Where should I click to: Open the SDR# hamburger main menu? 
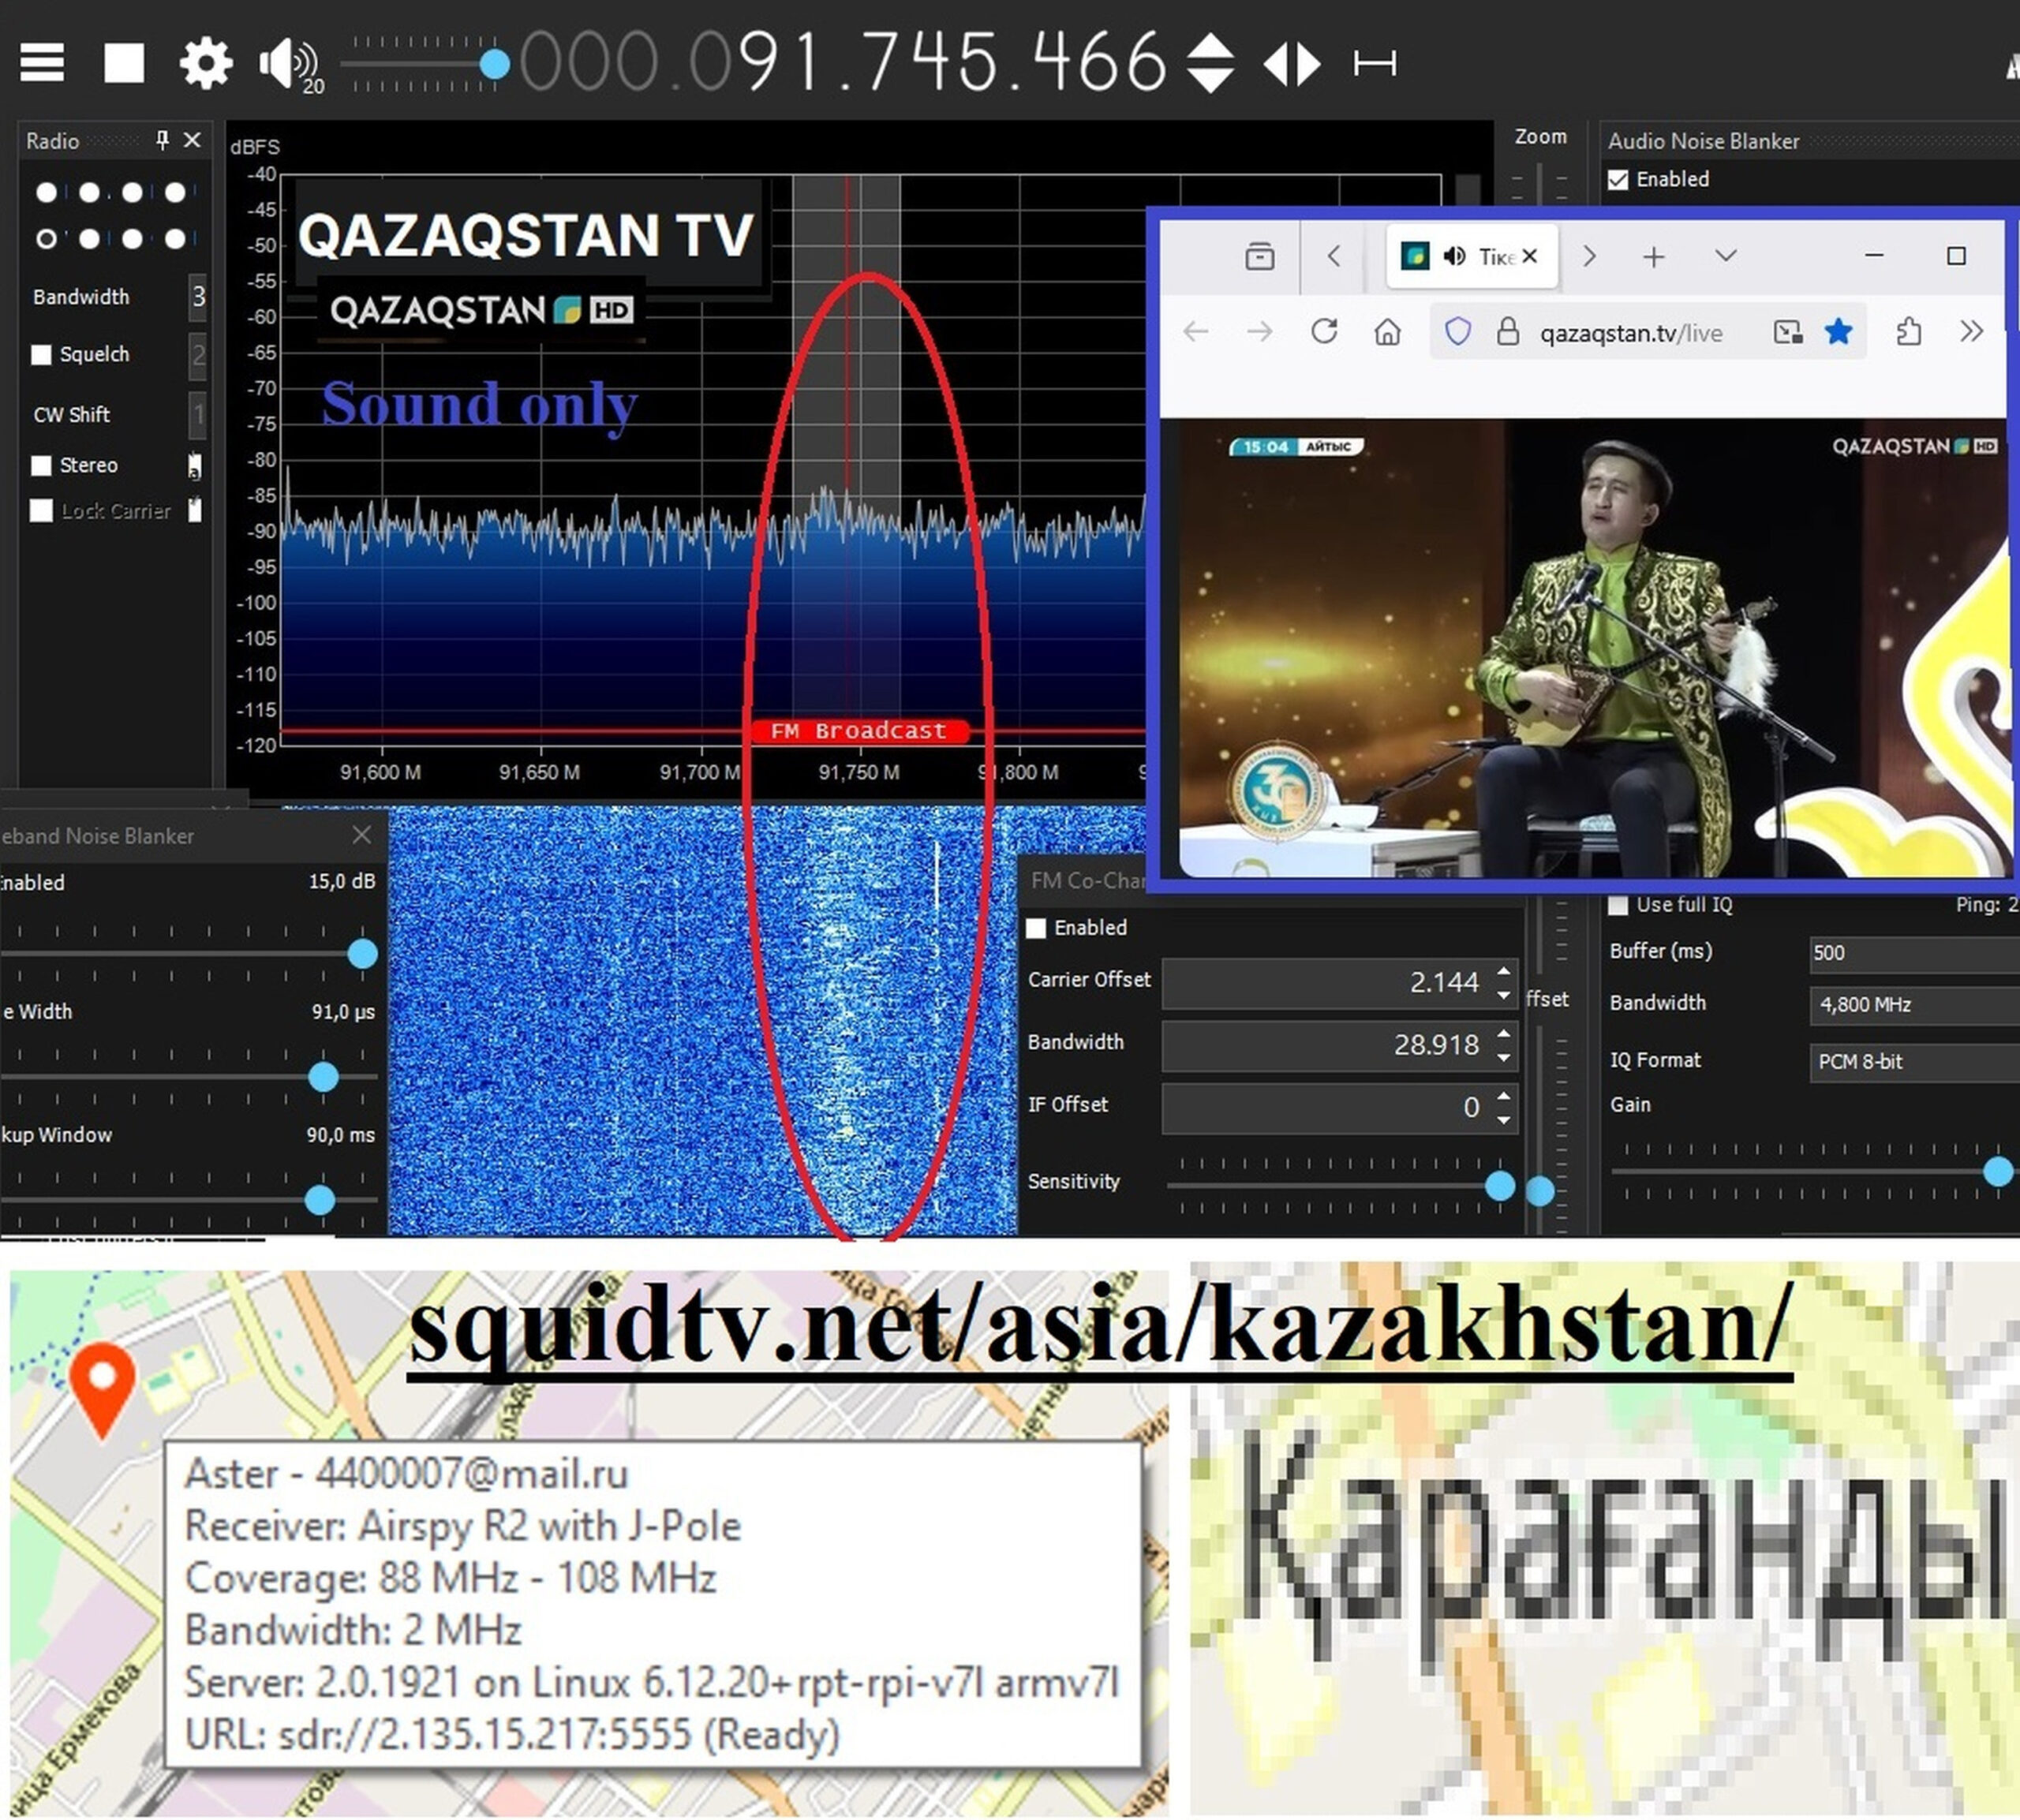coord(42,63)
